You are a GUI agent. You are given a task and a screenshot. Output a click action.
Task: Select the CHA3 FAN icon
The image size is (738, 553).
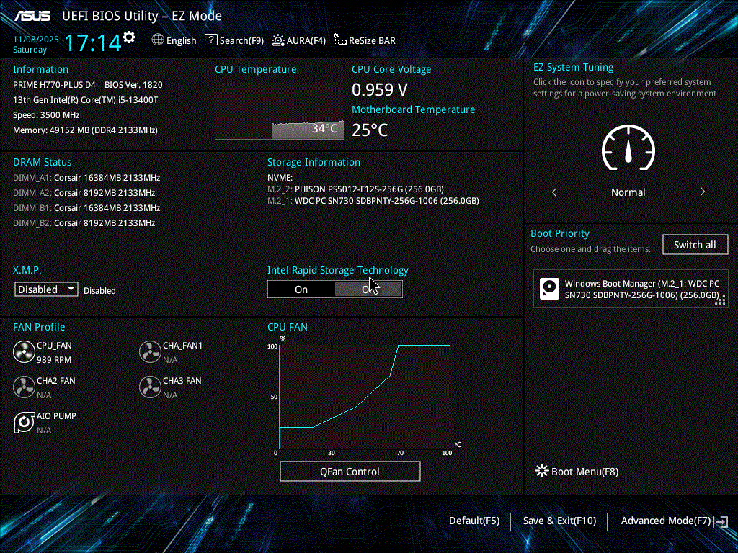pos(150,387)
